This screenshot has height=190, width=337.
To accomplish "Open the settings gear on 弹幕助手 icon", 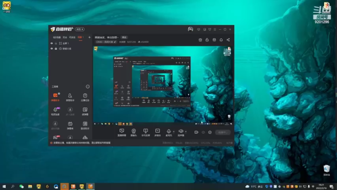I will pyautogui.click(x=59, y=94).
